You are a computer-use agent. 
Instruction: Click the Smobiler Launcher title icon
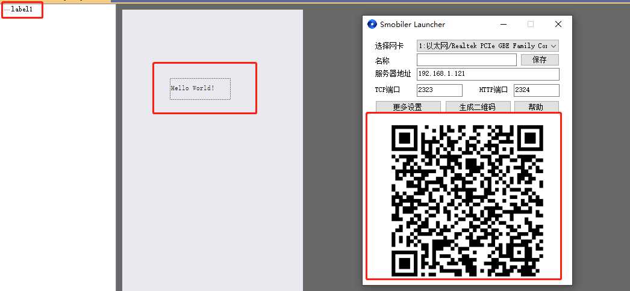point(372,25)
